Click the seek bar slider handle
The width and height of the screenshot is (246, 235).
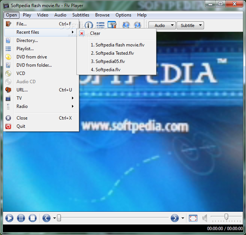coord(59,218)
